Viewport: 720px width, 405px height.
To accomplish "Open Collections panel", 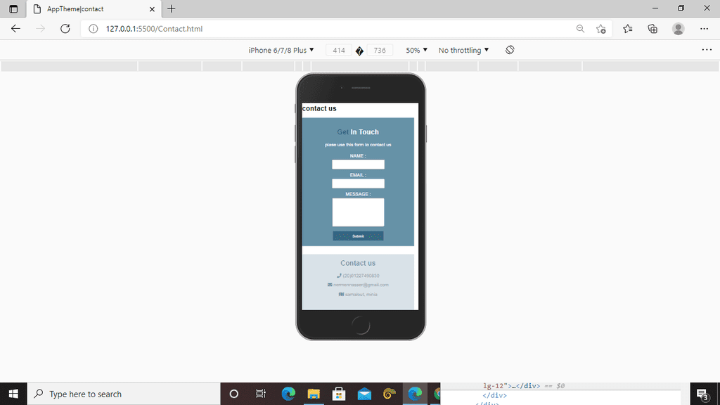I will tap(652, 28).
